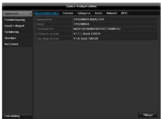The height and width of the screenshot is (119, 161).
Task: Open the Systeminfo sidebar entry
Action: click(x=17, y=14)
